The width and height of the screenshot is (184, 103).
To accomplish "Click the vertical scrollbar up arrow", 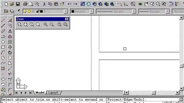I will click(x=181, y=17).
